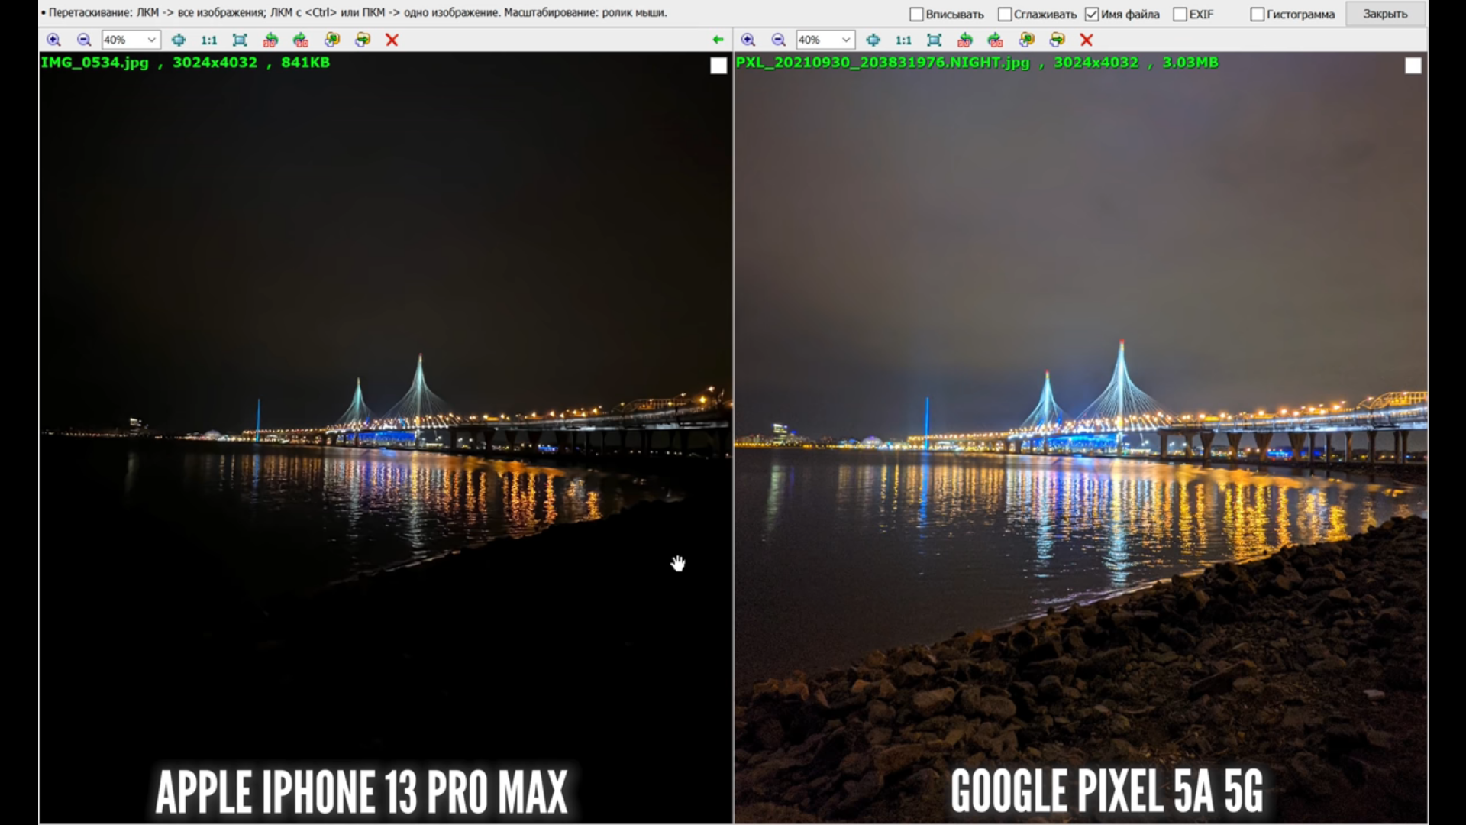
Task: Zoom in on the left IMG_0534 image
Action: tap(53, 40)
